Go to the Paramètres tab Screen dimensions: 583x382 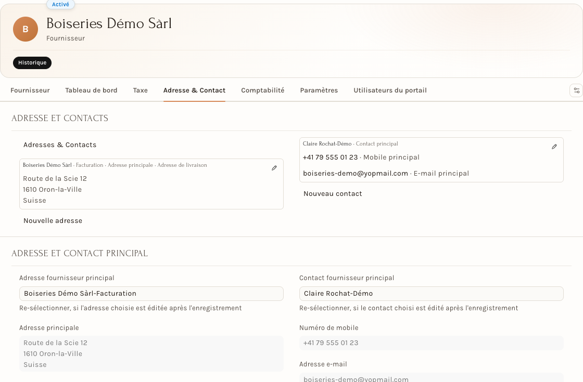(319, 90)
